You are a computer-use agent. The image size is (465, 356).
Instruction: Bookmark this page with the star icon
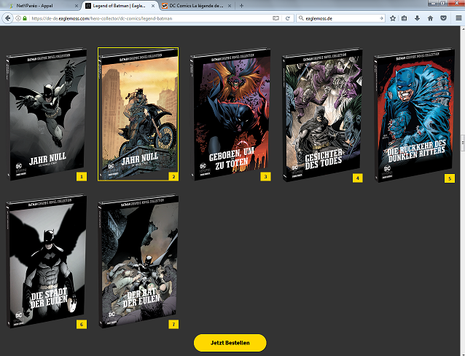click(393, 18)
